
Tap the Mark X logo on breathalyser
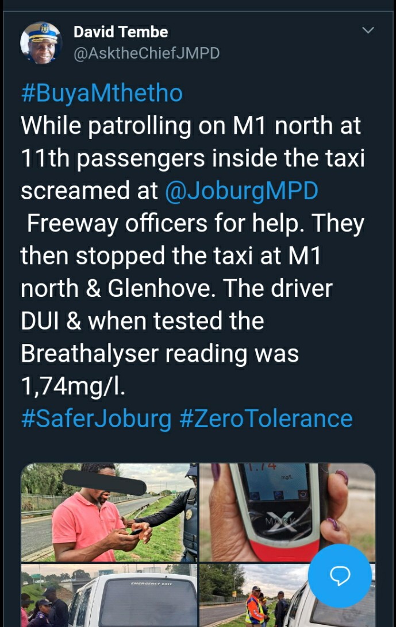(280, 523)
